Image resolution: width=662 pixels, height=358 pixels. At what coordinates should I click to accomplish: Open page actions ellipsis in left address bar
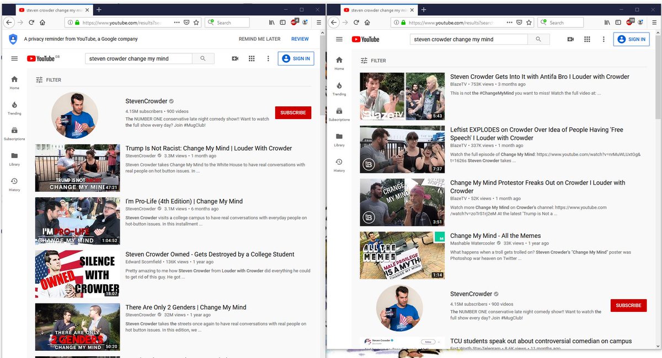point(177,23)
